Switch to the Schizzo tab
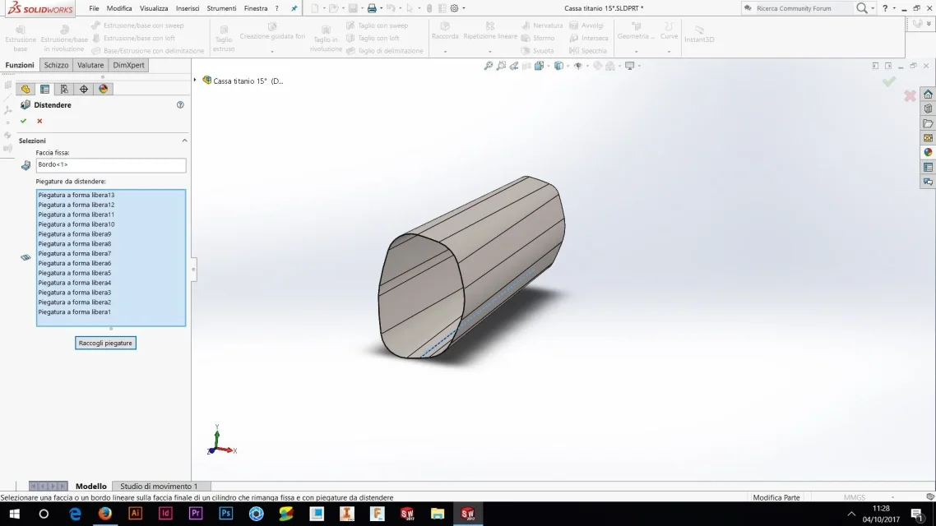Viewport: 936px width, 526px height. tap(56, 65)
